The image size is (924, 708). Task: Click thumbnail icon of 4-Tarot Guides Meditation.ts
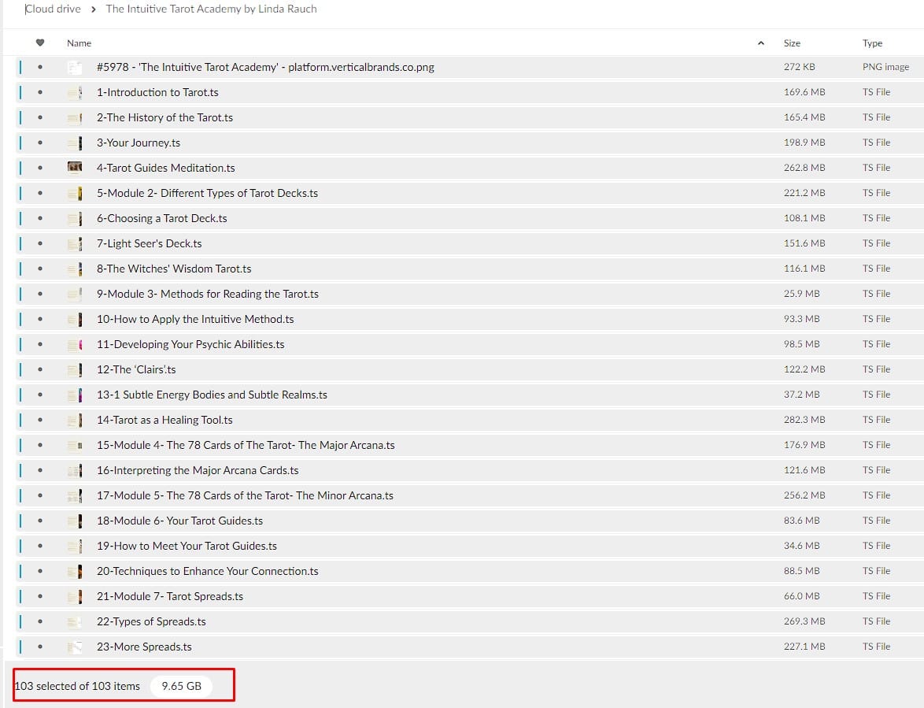click(x=75, y=168)
